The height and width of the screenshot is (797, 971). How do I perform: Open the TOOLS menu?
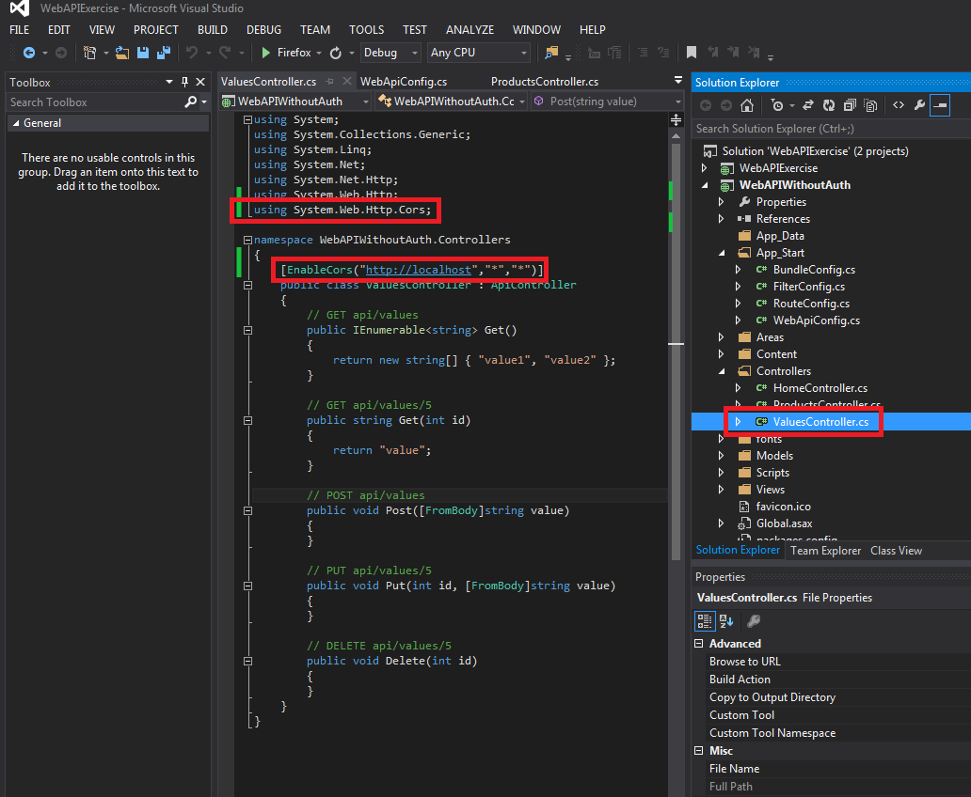[367, 30]
